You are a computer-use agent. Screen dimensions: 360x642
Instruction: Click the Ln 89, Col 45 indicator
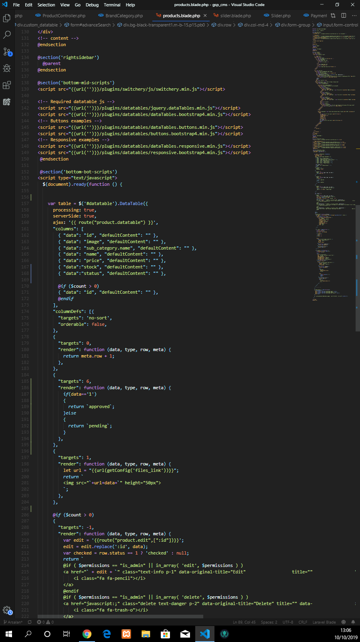pos(244,622)
